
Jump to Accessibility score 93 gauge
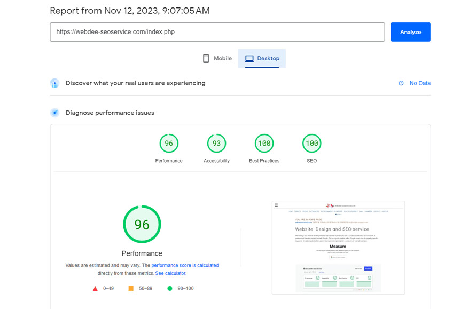(x=216, y=144)
